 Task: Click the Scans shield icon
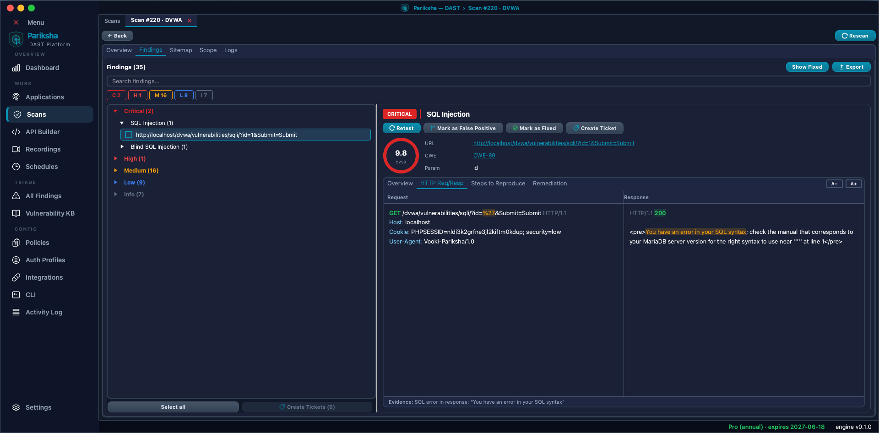(17, 114)
